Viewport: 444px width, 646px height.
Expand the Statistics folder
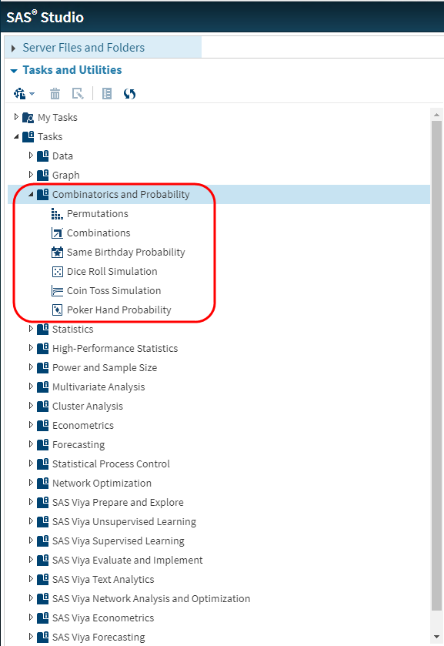pyautogui.click(x=31, y=329)
